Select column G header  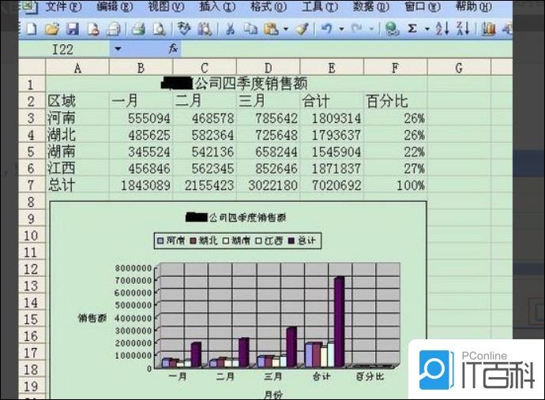(x=459, y=68)
